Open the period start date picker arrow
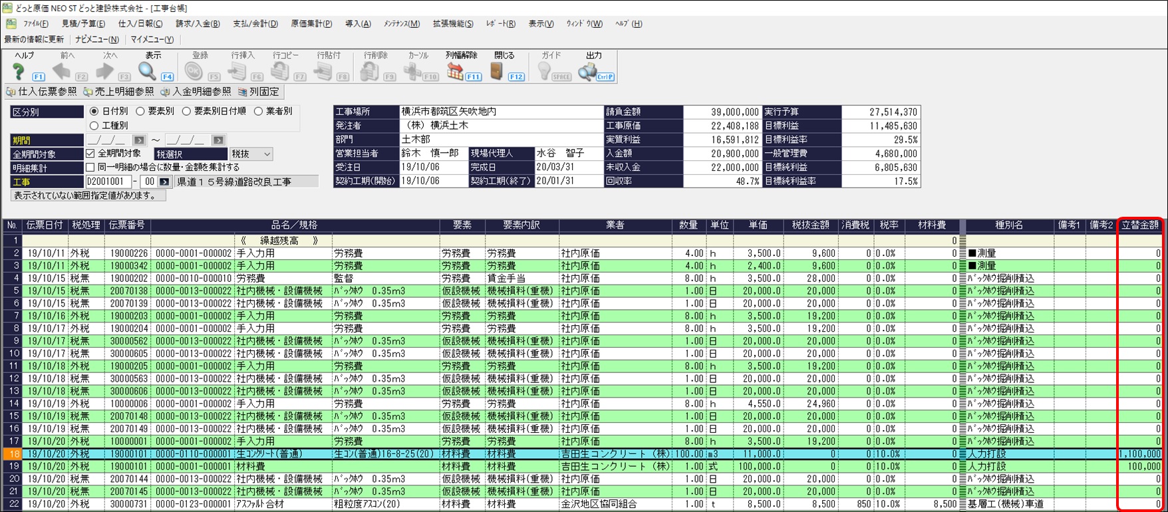This screenshot has height=512, width=1168. click(139, 140)
